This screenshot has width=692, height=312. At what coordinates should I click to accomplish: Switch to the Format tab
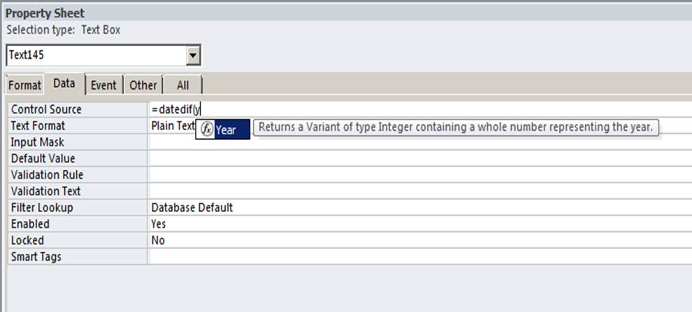click(x=24, y=85)
